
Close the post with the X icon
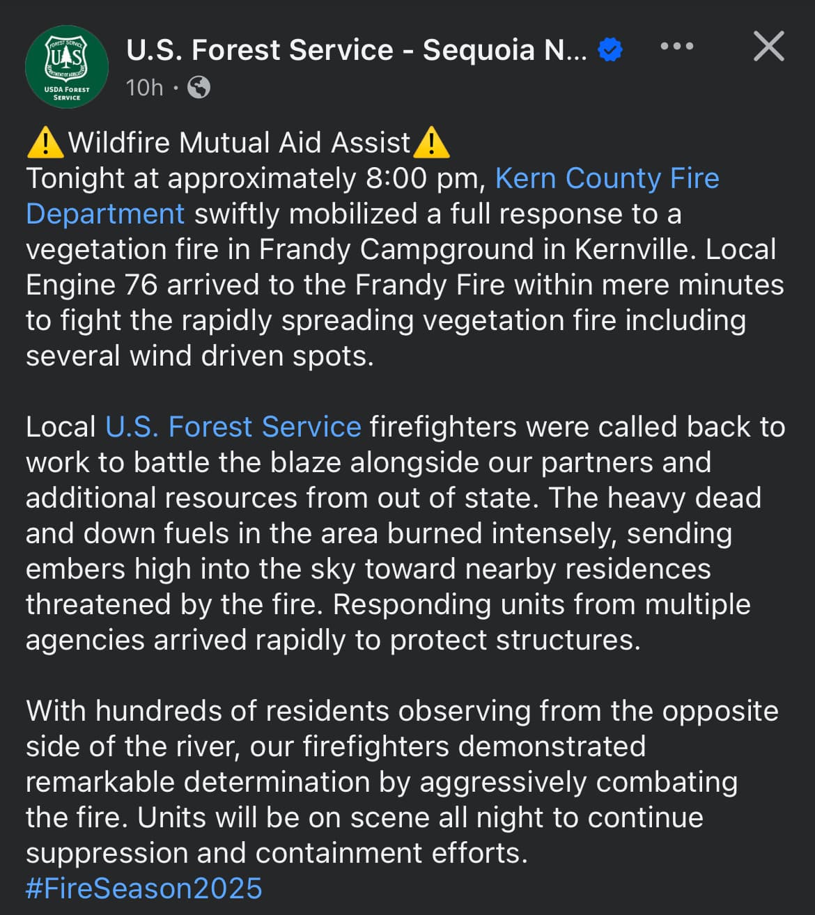tap(769, 46)
